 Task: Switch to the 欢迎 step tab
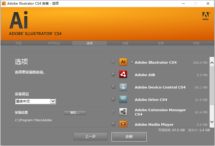(x=19, y=43)
